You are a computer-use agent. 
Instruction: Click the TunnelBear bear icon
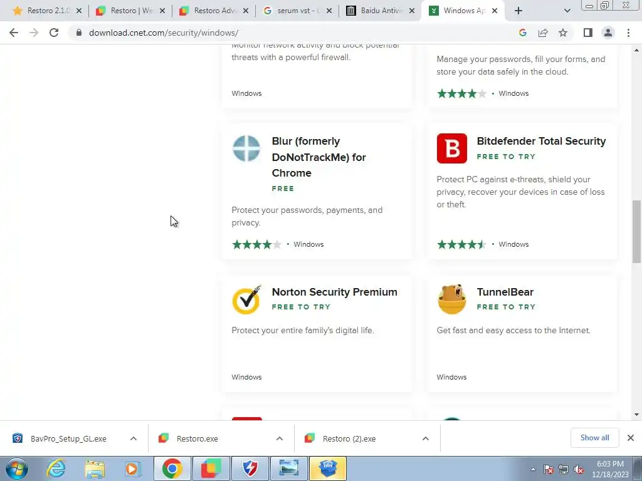[451, 299]
